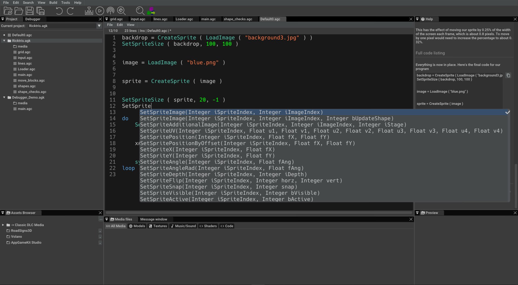Open the shape_checks.agc editor tab
The width and height of the screenshot is (518, 285).
238,19
